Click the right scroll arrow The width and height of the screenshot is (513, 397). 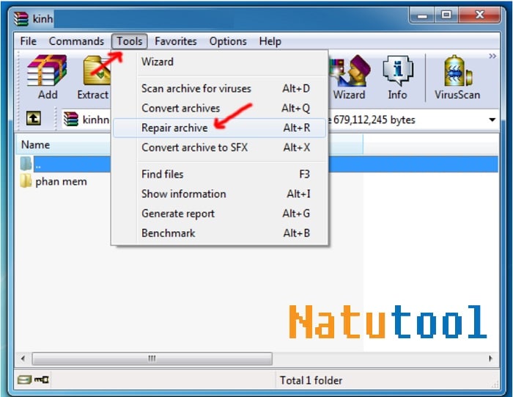click(x=490, y=358)
